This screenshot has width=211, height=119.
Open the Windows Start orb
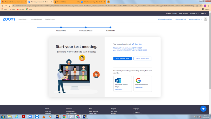[3, 117]
